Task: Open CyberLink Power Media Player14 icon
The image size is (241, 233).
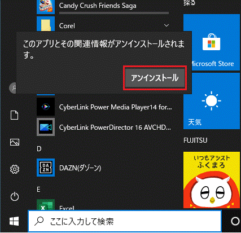Action: (x=46, y=107)
